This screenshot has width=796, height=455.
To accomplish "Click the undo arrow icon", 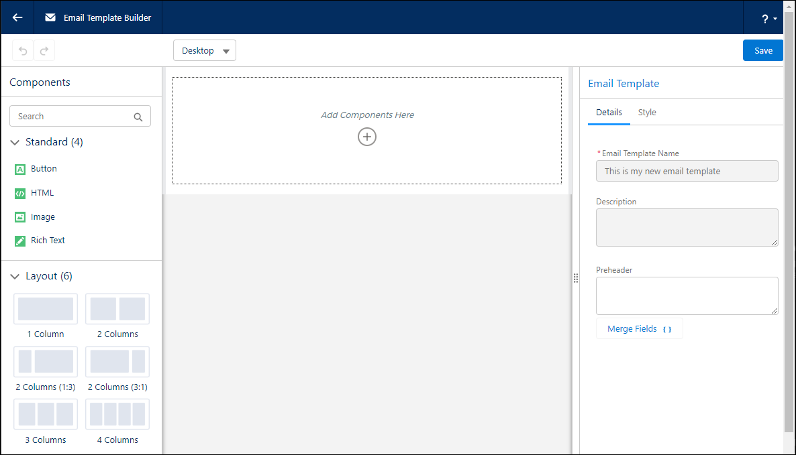I will [23, 50].
